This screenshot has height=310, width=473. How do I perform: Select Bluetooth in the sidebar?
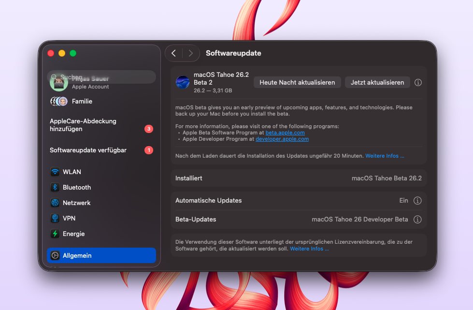tap(101, 187)
